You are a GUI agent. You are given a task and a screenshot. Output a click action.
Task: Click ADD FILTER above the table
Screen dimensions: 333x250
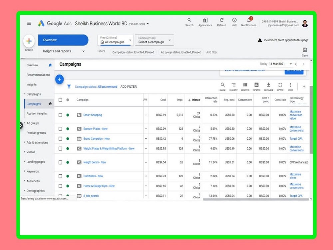(x=129, y=87)
